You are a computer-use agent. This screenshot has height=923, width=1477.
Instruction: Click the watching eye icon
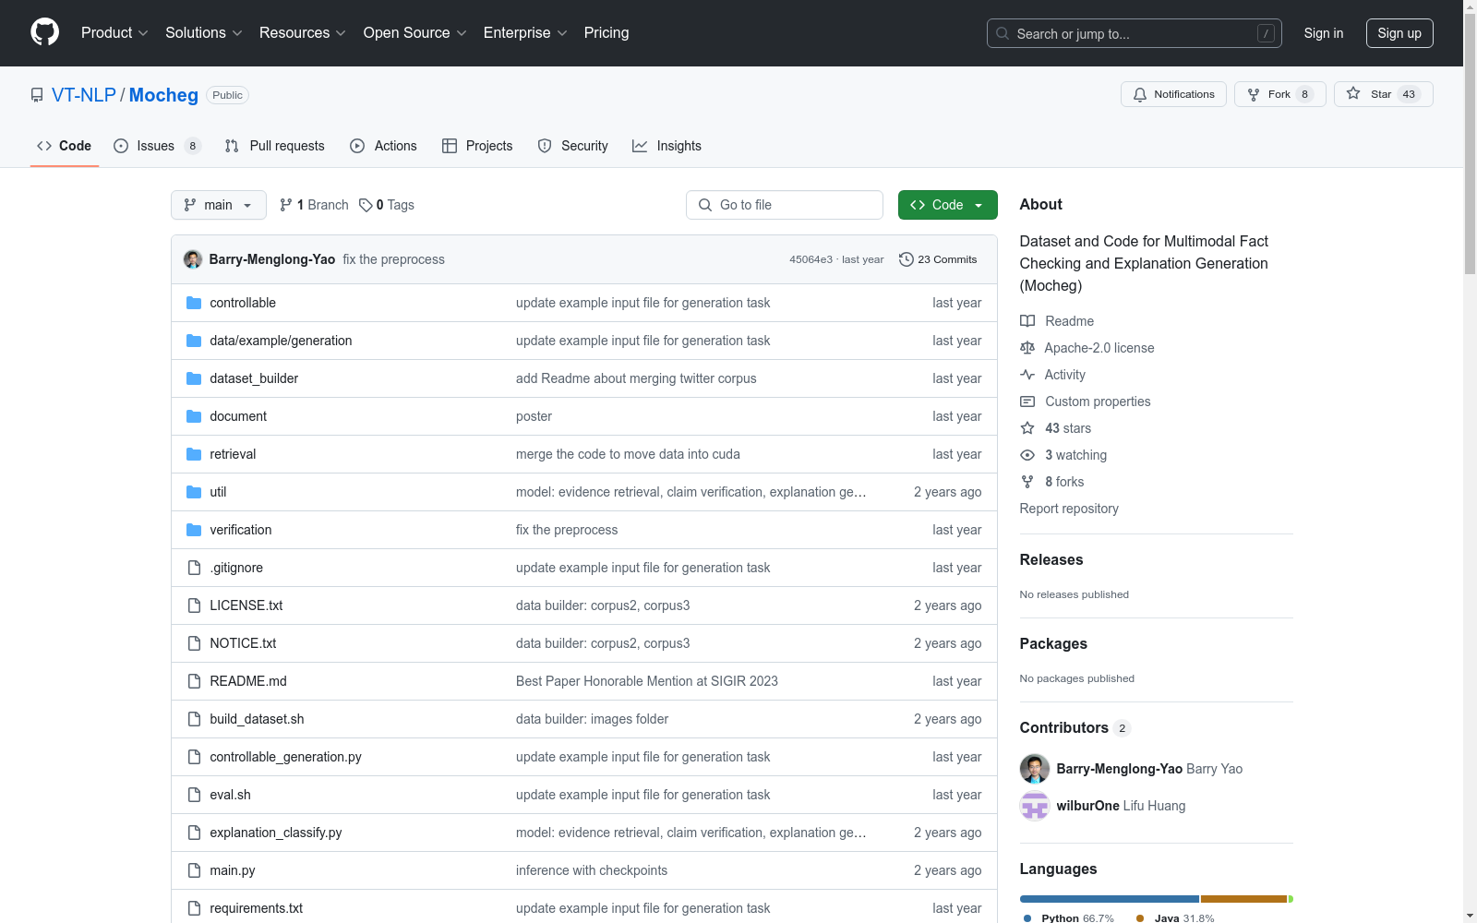(1027, 455)
